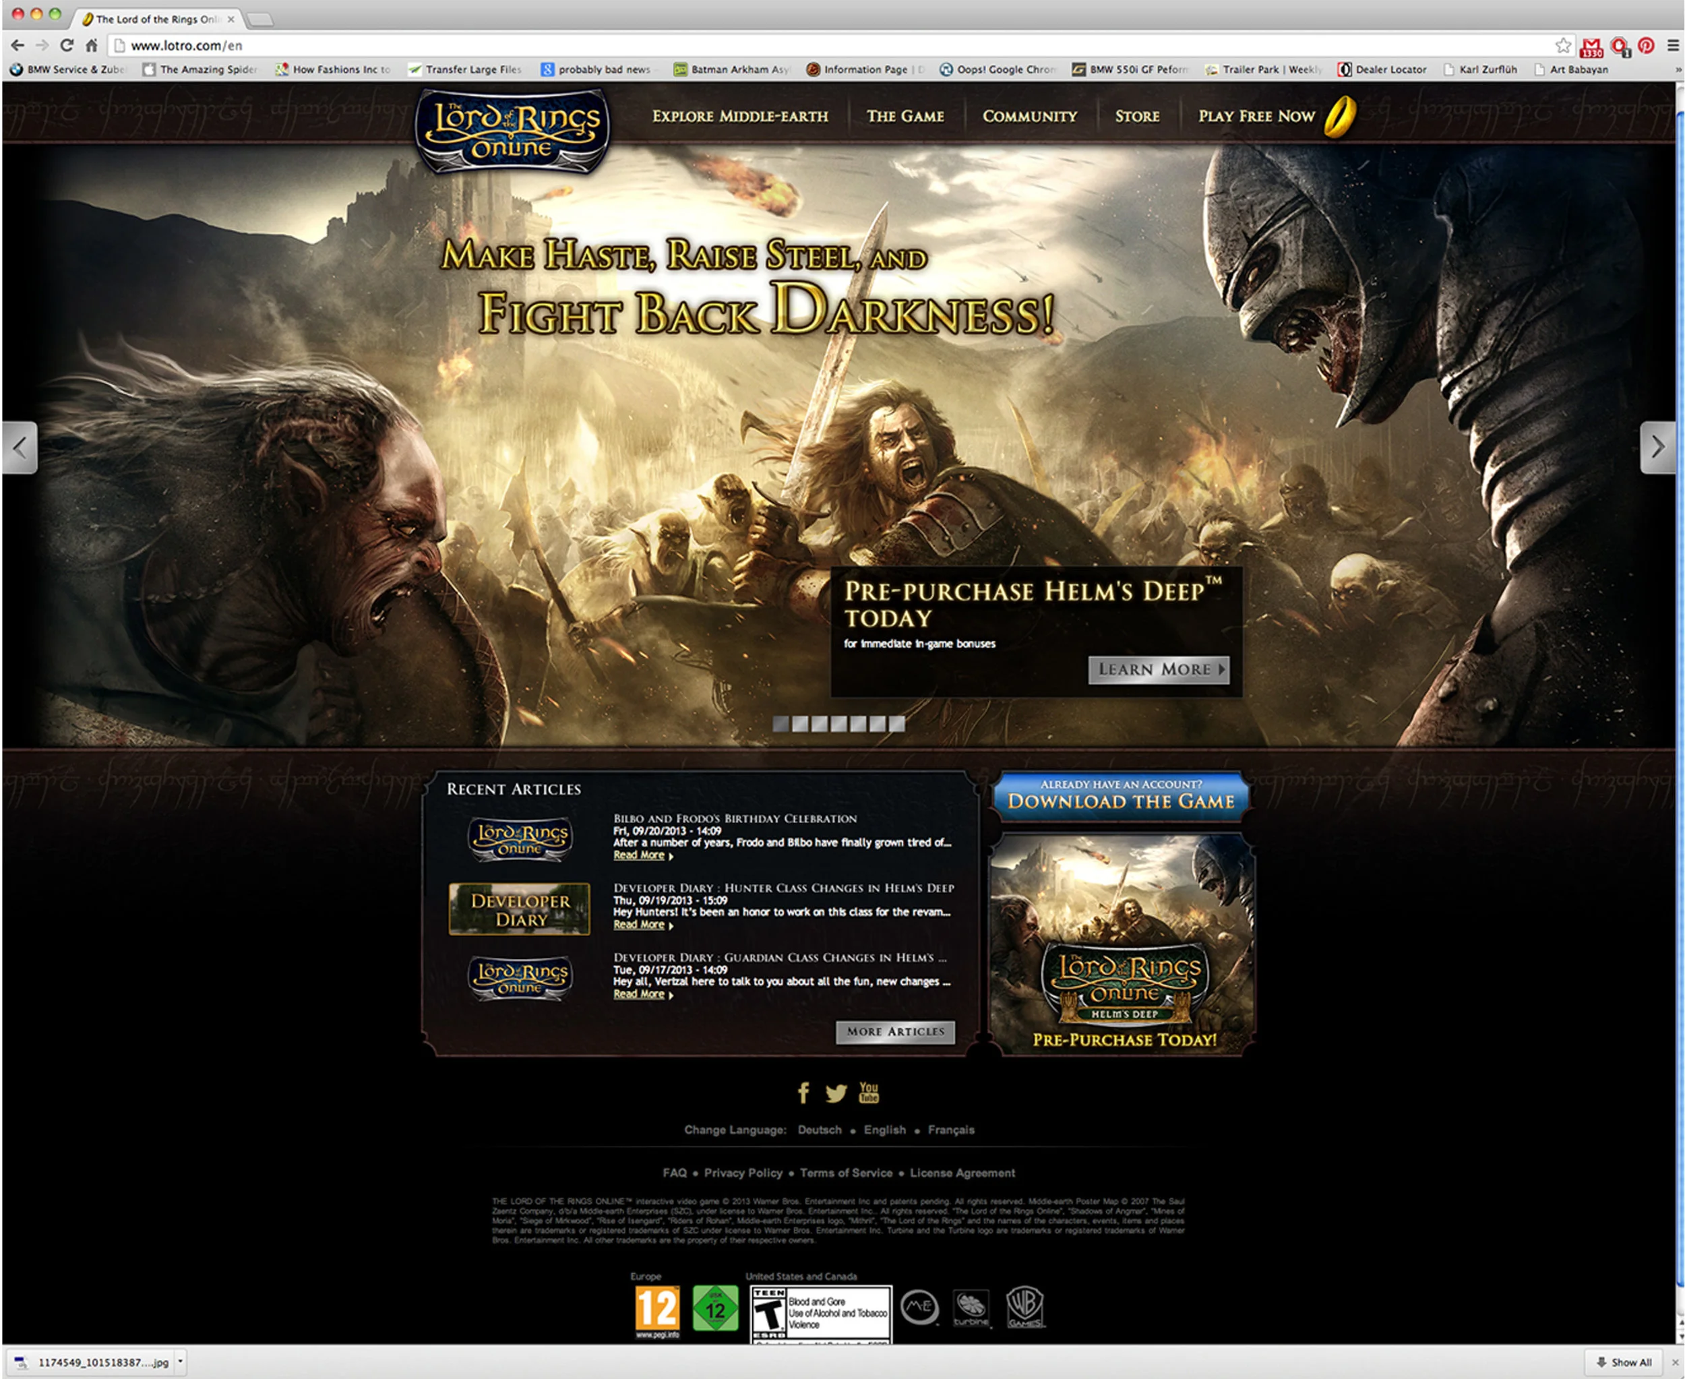1685x1379 pixels.
Task: Open Explore Middle-Earth menu
Action: coord(739,116)
